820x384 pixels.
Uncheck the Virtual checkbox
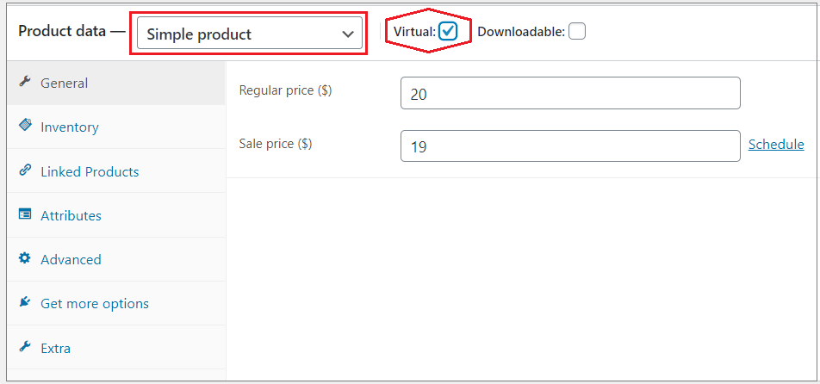[x=448, y=31]
